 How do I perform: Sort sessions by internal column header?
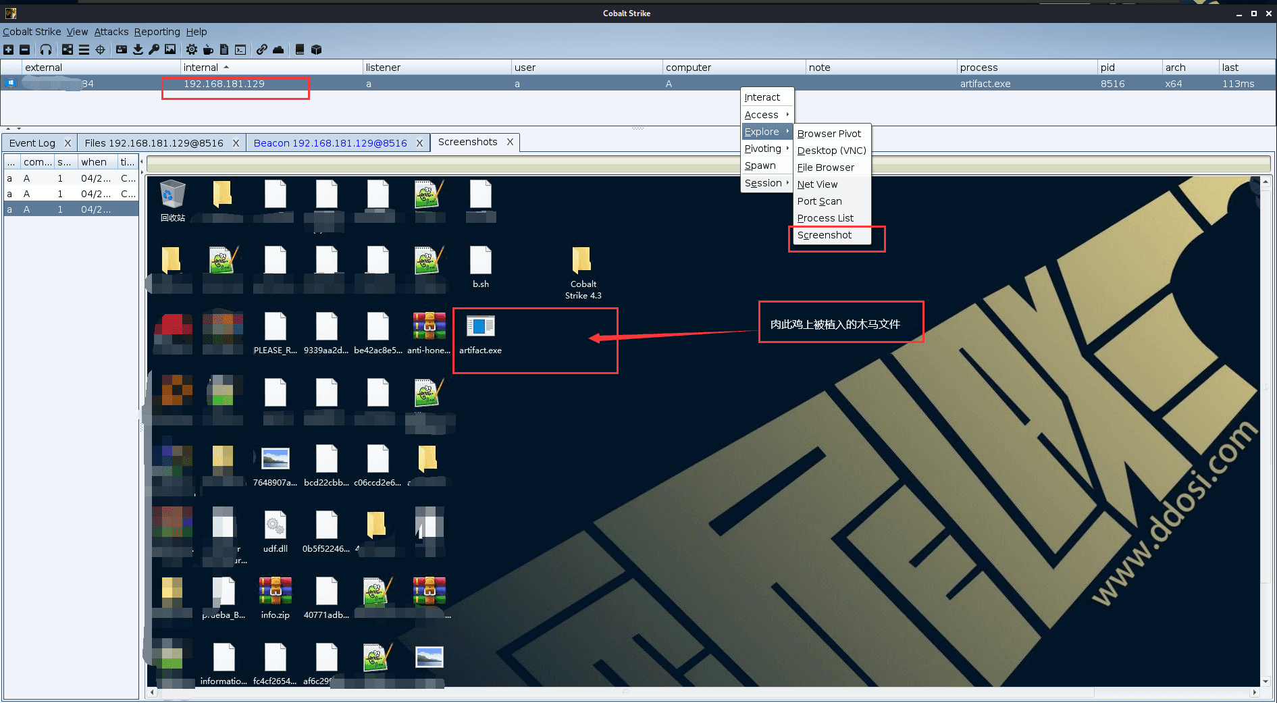[x=271, y=68]
